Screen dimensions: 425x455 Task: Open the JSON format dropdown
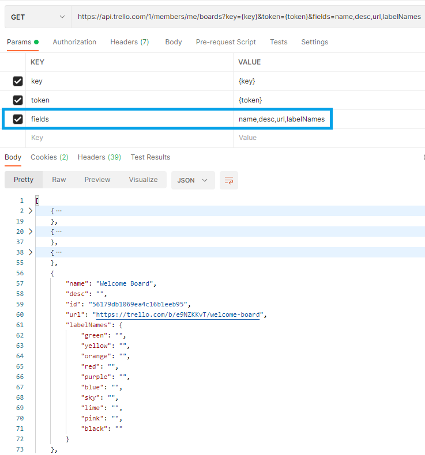(193, 180)
